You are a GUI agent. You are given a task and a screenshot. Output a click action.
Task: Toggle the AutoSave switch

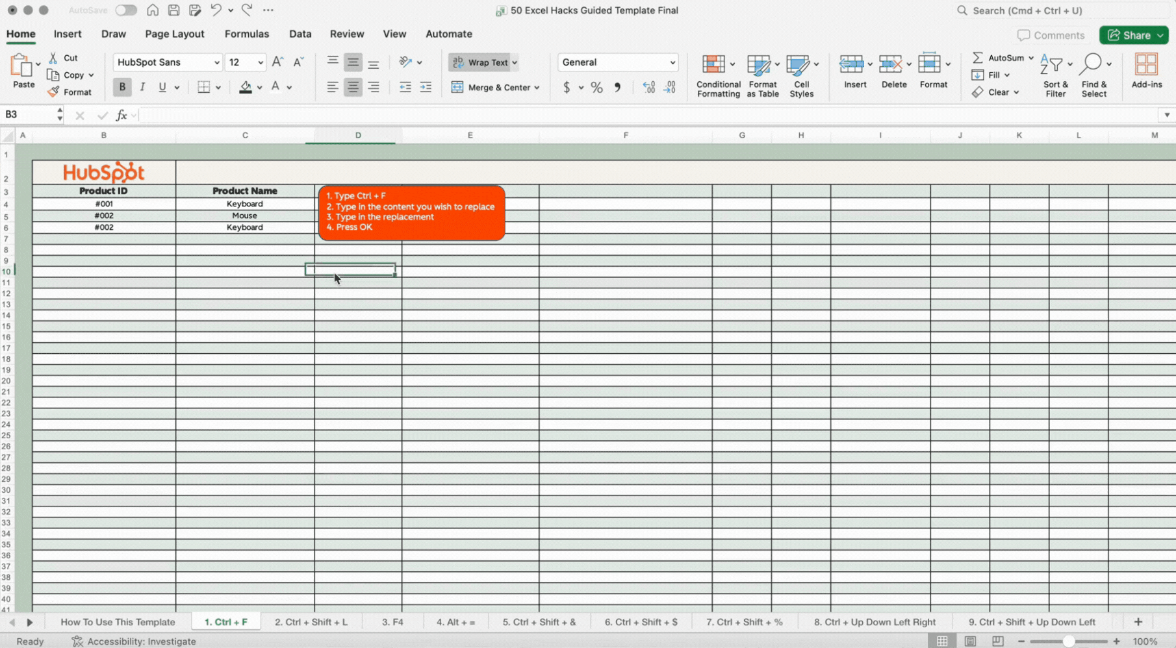pyautogui.click(x=126, y=10)
